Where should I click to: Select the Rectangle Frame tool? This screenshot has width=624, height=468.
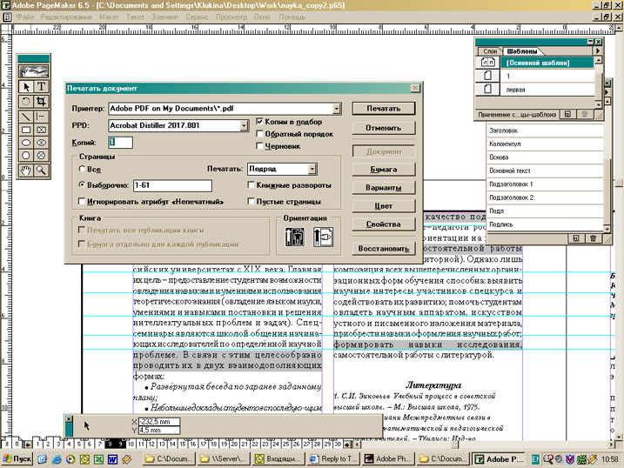[41, 130]
